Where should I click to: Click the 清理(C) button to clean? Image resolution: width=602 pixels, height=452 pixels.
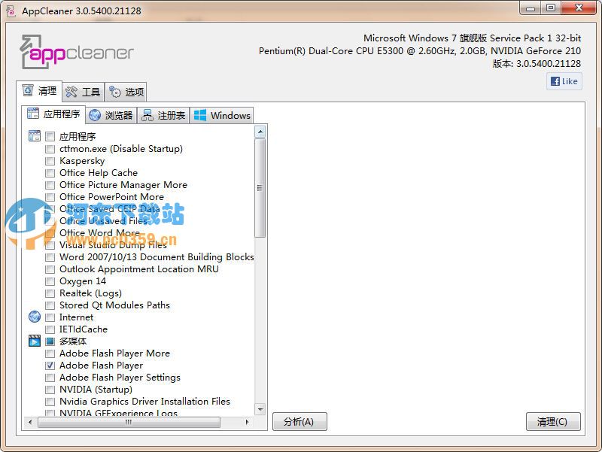tap(553, 422)
